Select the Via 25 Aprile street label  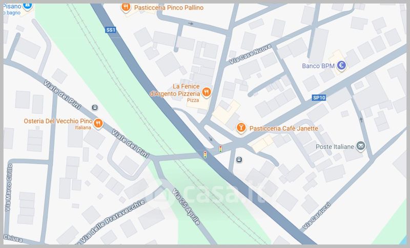(x=186, y=206)
